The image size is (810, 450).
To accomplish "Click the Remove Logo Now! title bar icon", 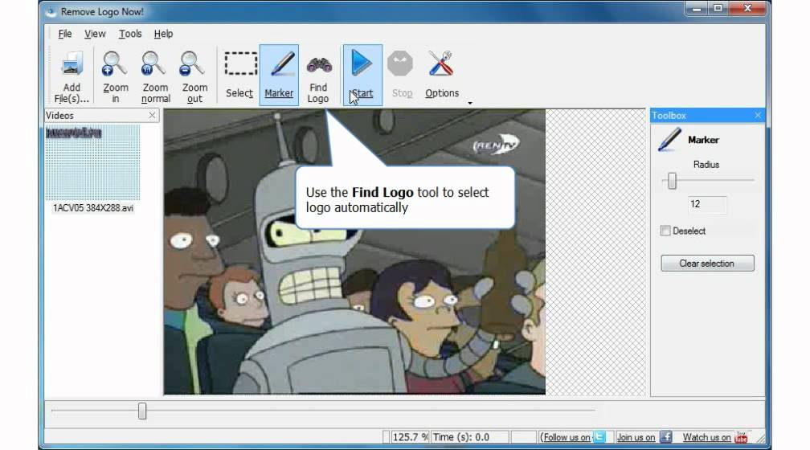I will click(50, 11).
